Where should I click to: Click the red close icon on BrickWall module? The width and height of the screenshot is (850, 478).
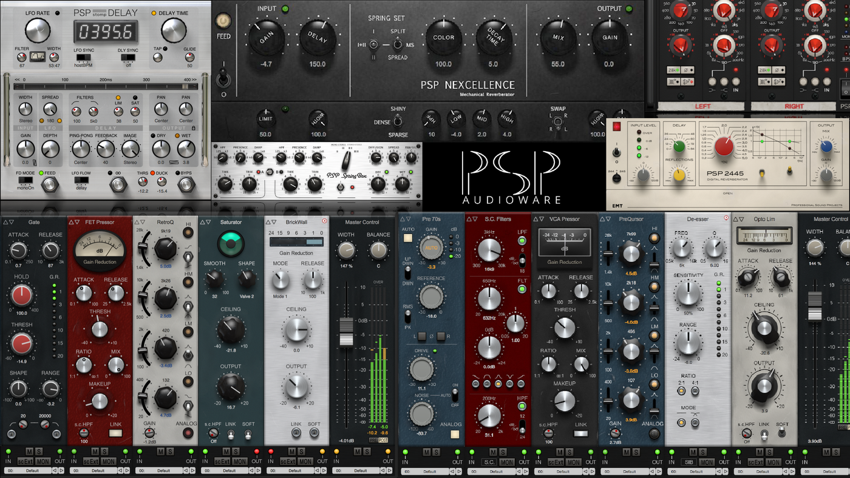(325, 221)
